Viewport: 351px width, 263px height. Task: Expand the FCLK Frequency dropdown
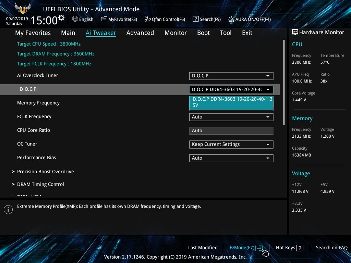(x=231, y=117)
